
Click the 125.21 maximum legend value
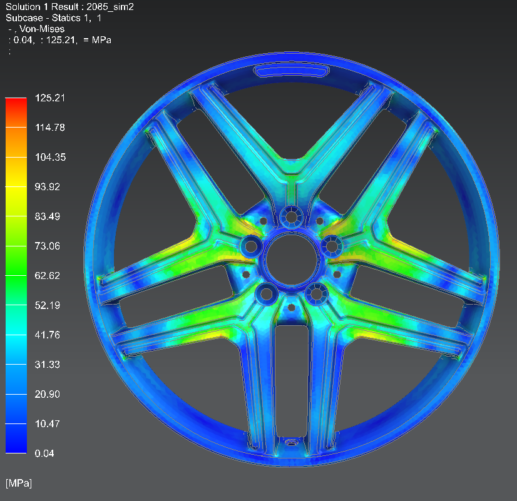[51, 98]
